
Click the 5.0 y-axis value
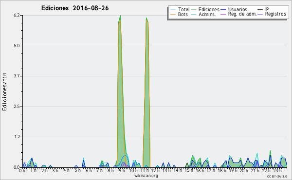pos(17,46)
